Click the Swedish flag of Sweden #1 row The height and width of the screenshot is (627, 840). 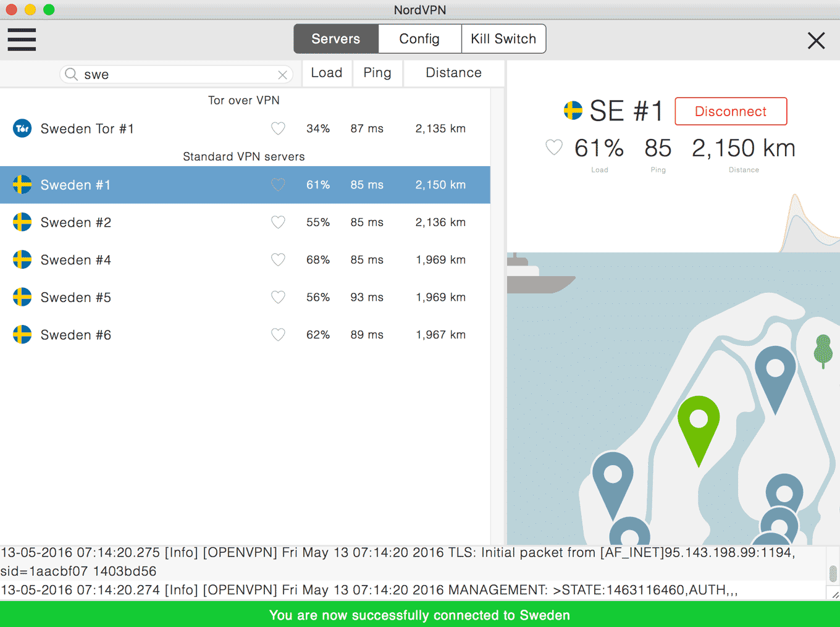point(22,185)
